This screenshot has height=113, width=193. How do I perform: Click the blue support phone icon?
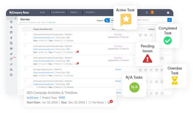point(107,20)
